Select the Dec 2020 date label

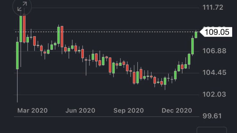pos(177,111)
